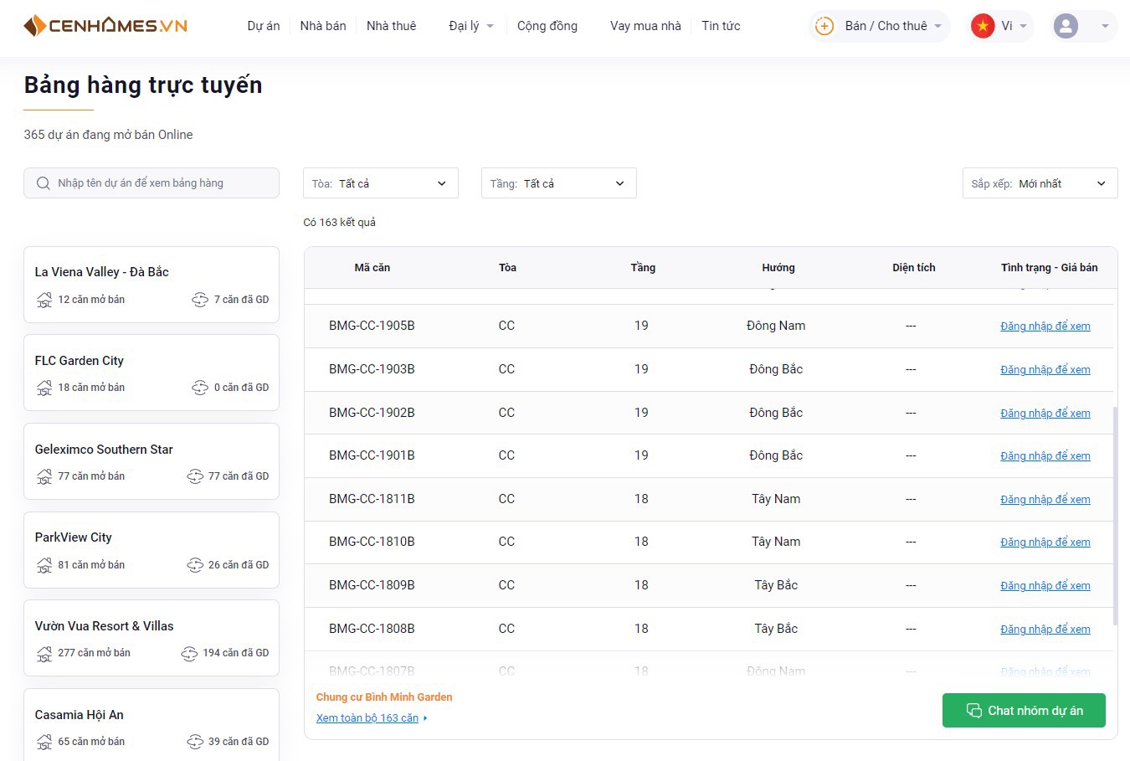This screenshot has width=1130, height=761.
Task: Click handshake icon in FLC Garden City card
Action: click(200, 388)
